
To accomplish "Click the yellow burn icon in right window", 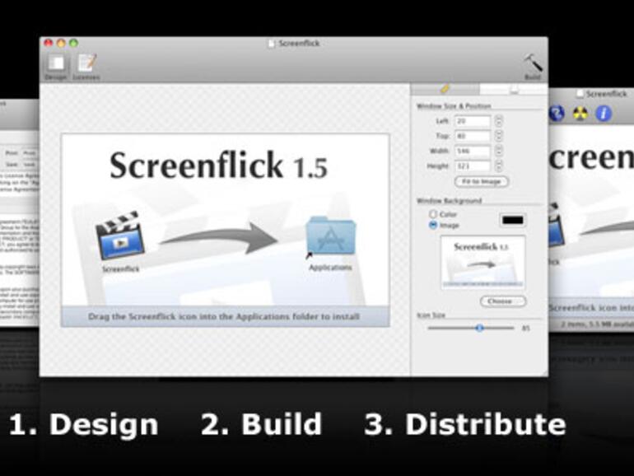I will pyautogui.click(x=580, y=114).
